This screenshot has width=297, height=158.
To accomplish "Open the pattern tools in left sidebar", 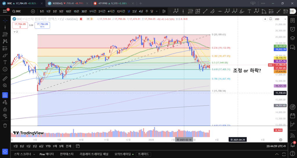I will click(x=5, y=41).
